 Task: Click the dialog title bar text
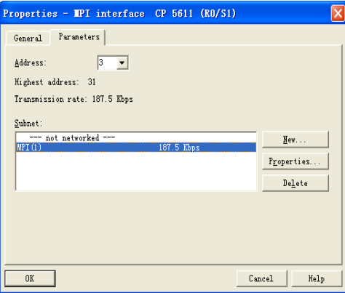[119, 13]
